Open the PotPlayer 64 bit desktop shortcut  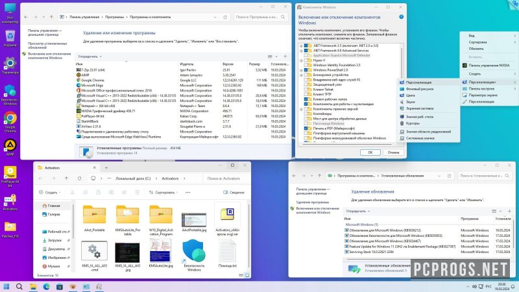(x=10, y=176)
